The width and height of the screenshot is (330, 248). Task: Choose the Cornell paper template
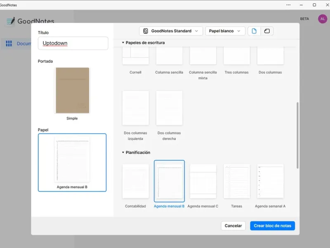pos(136,56)
